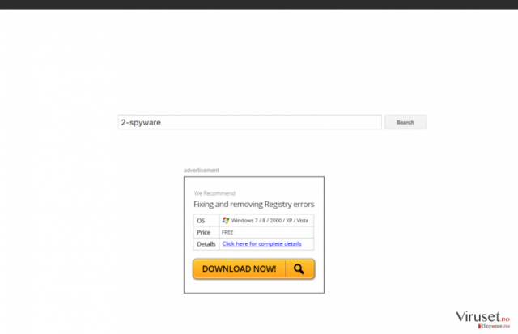
Task: Click the "OS" row label
Action: pyautogui.click(x=201, y=221)
